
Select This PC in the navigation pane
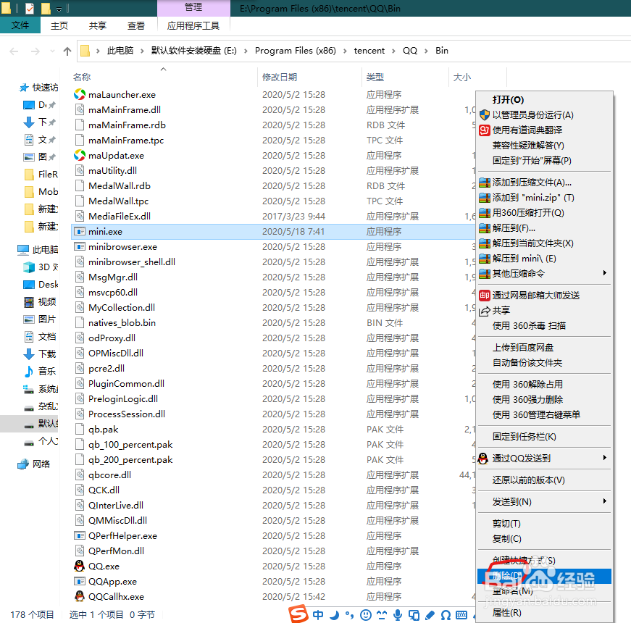(38, 249)
